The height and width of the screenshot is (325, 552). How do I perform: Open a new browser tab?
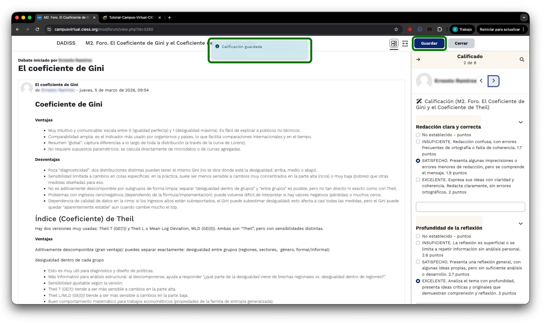coord(170,18)
